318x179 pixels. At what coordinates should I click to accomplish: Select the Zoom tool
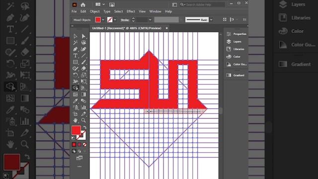tap(83, 120)
